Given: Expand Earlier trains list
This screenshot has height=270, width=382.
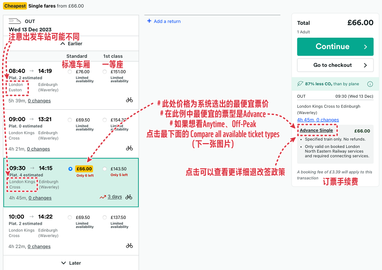Looking at the screenshot, I should point(71,44).
